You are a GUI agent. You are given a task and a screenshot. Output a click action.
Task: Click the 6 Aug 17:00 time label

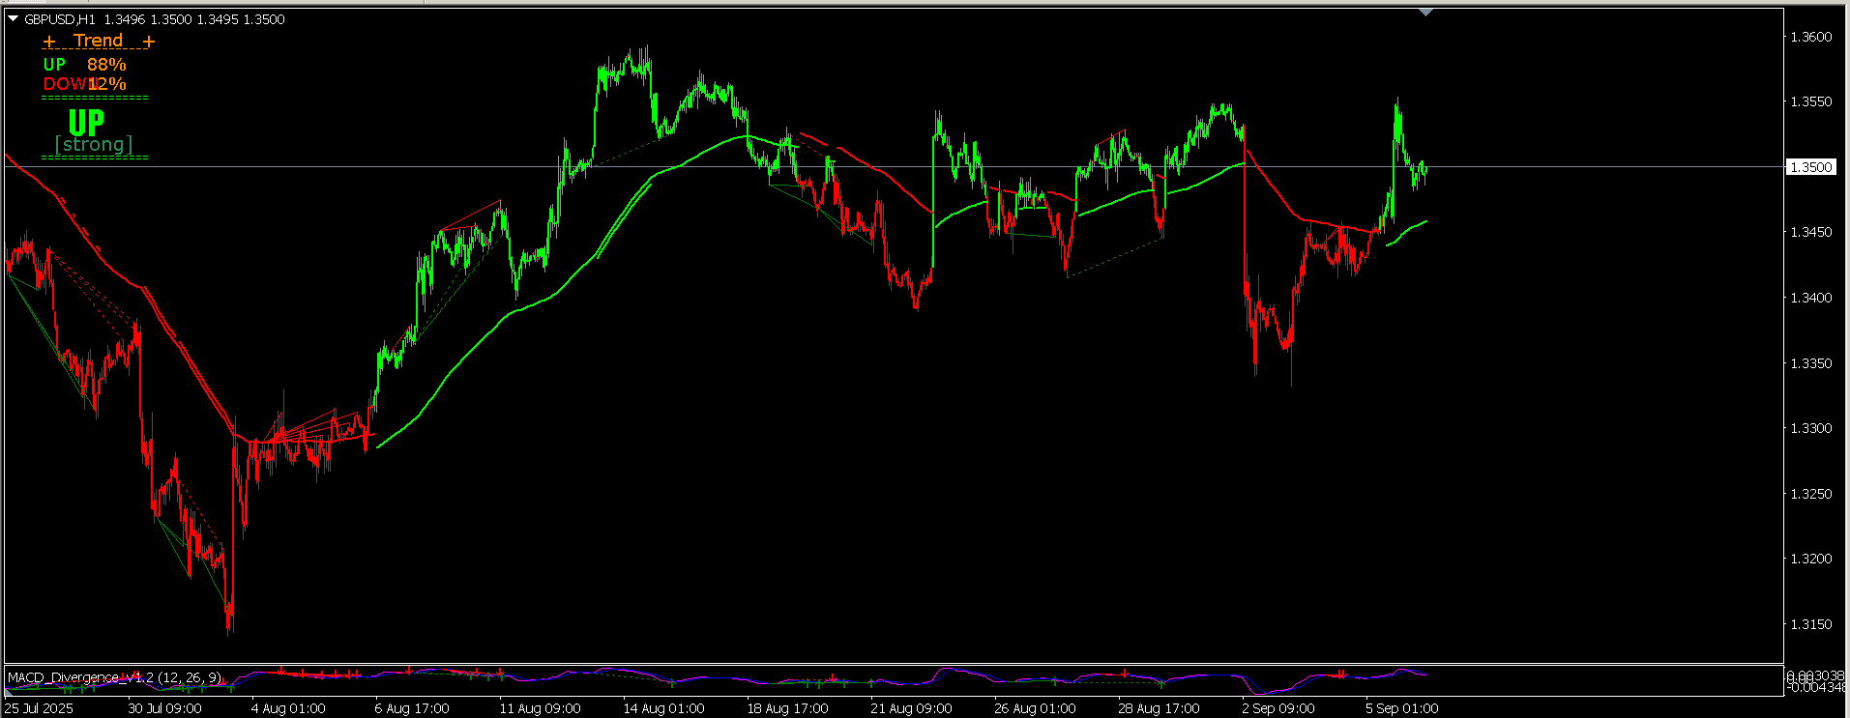(412, 708)
